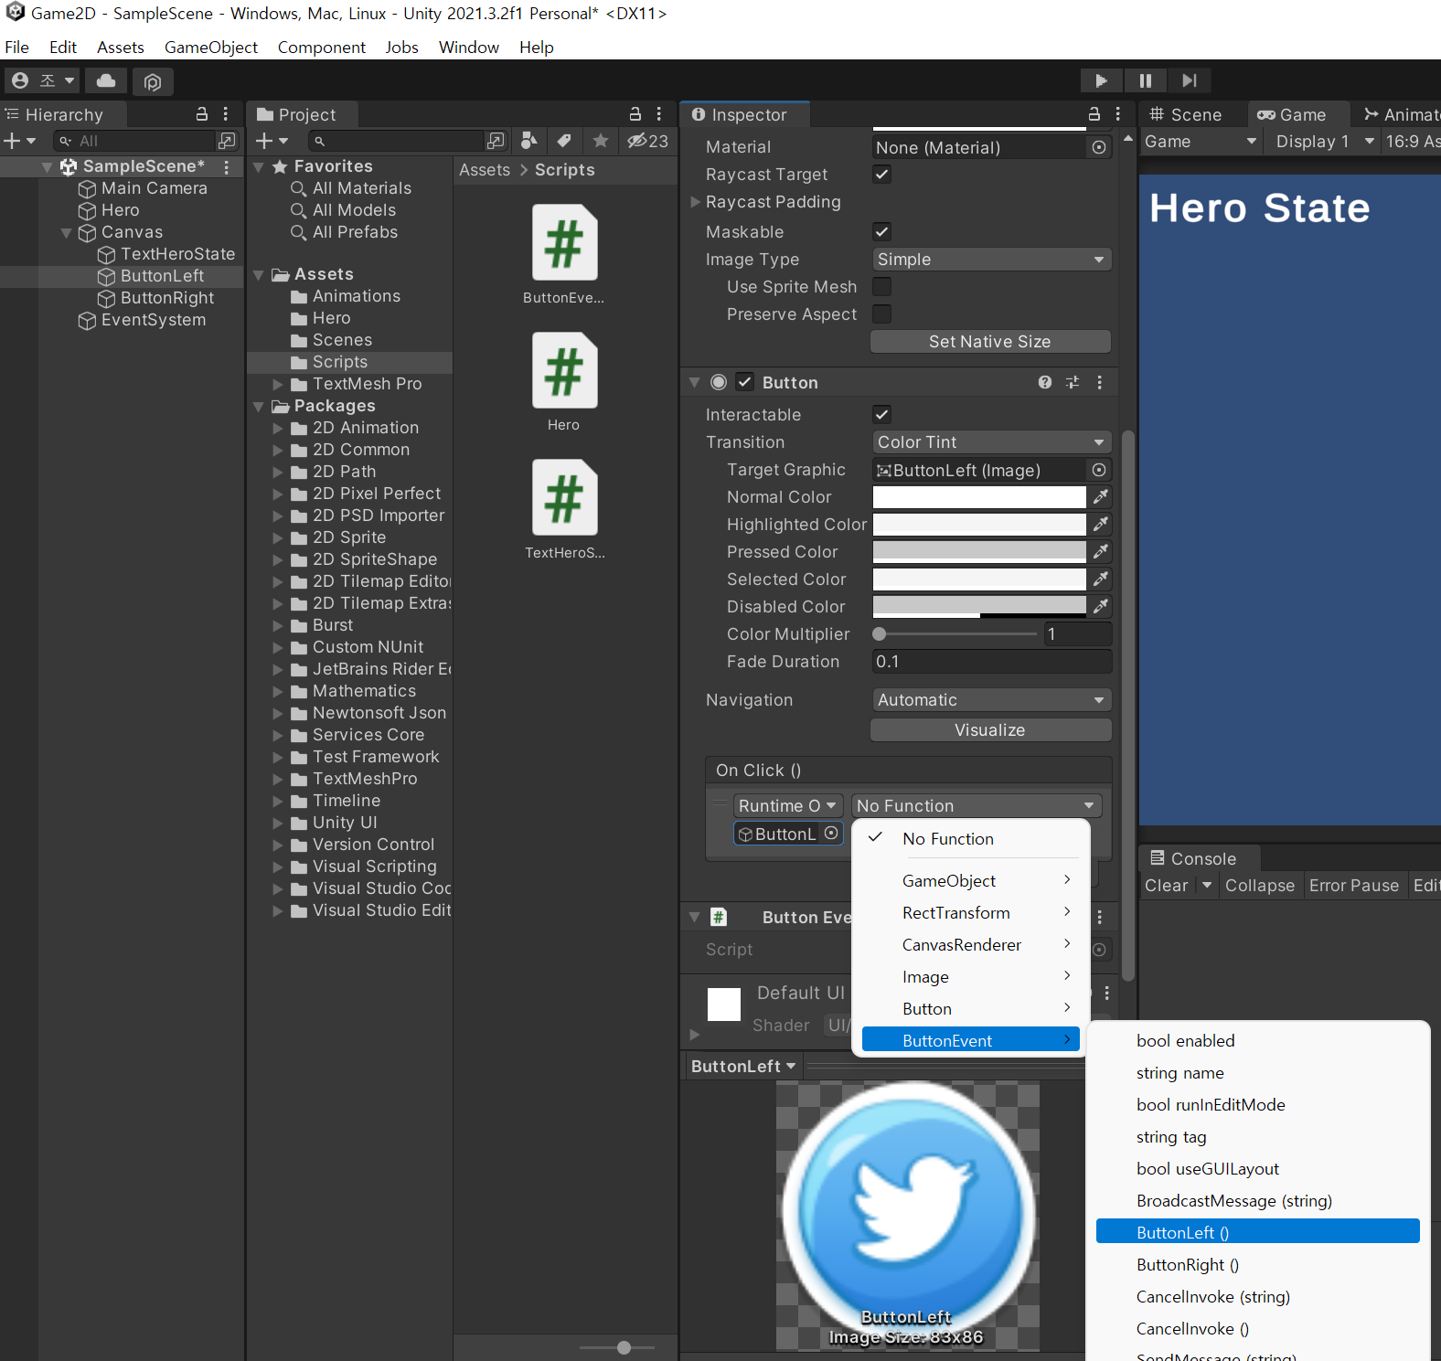The width and height of the screenshot is (1441, 1361).
Task: Click the Hierarchy search field
Action: [134, 141]
